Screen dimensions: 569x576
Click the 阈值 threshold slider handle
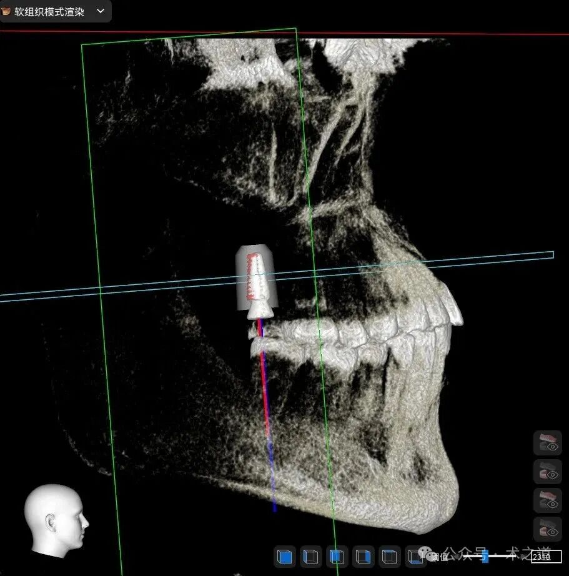(x=485, y=556)
